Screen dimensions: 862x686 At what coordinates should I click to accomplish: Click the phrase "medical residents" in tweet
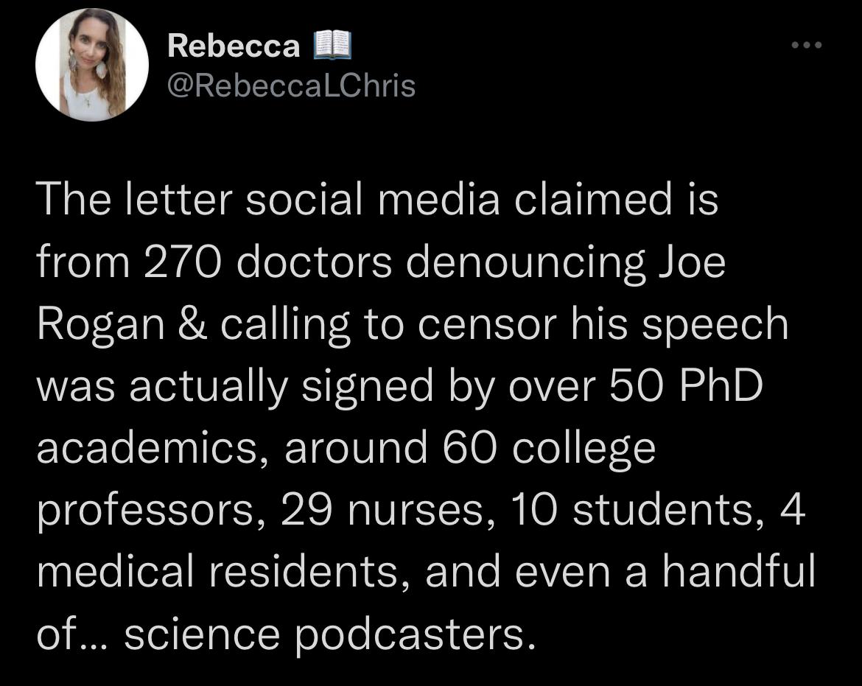click(x=217, y=573)
